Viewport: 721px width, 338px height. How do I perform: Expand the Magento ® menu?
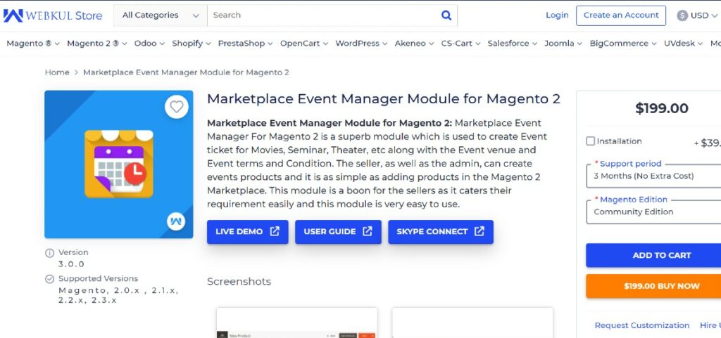tap(33, 44)
